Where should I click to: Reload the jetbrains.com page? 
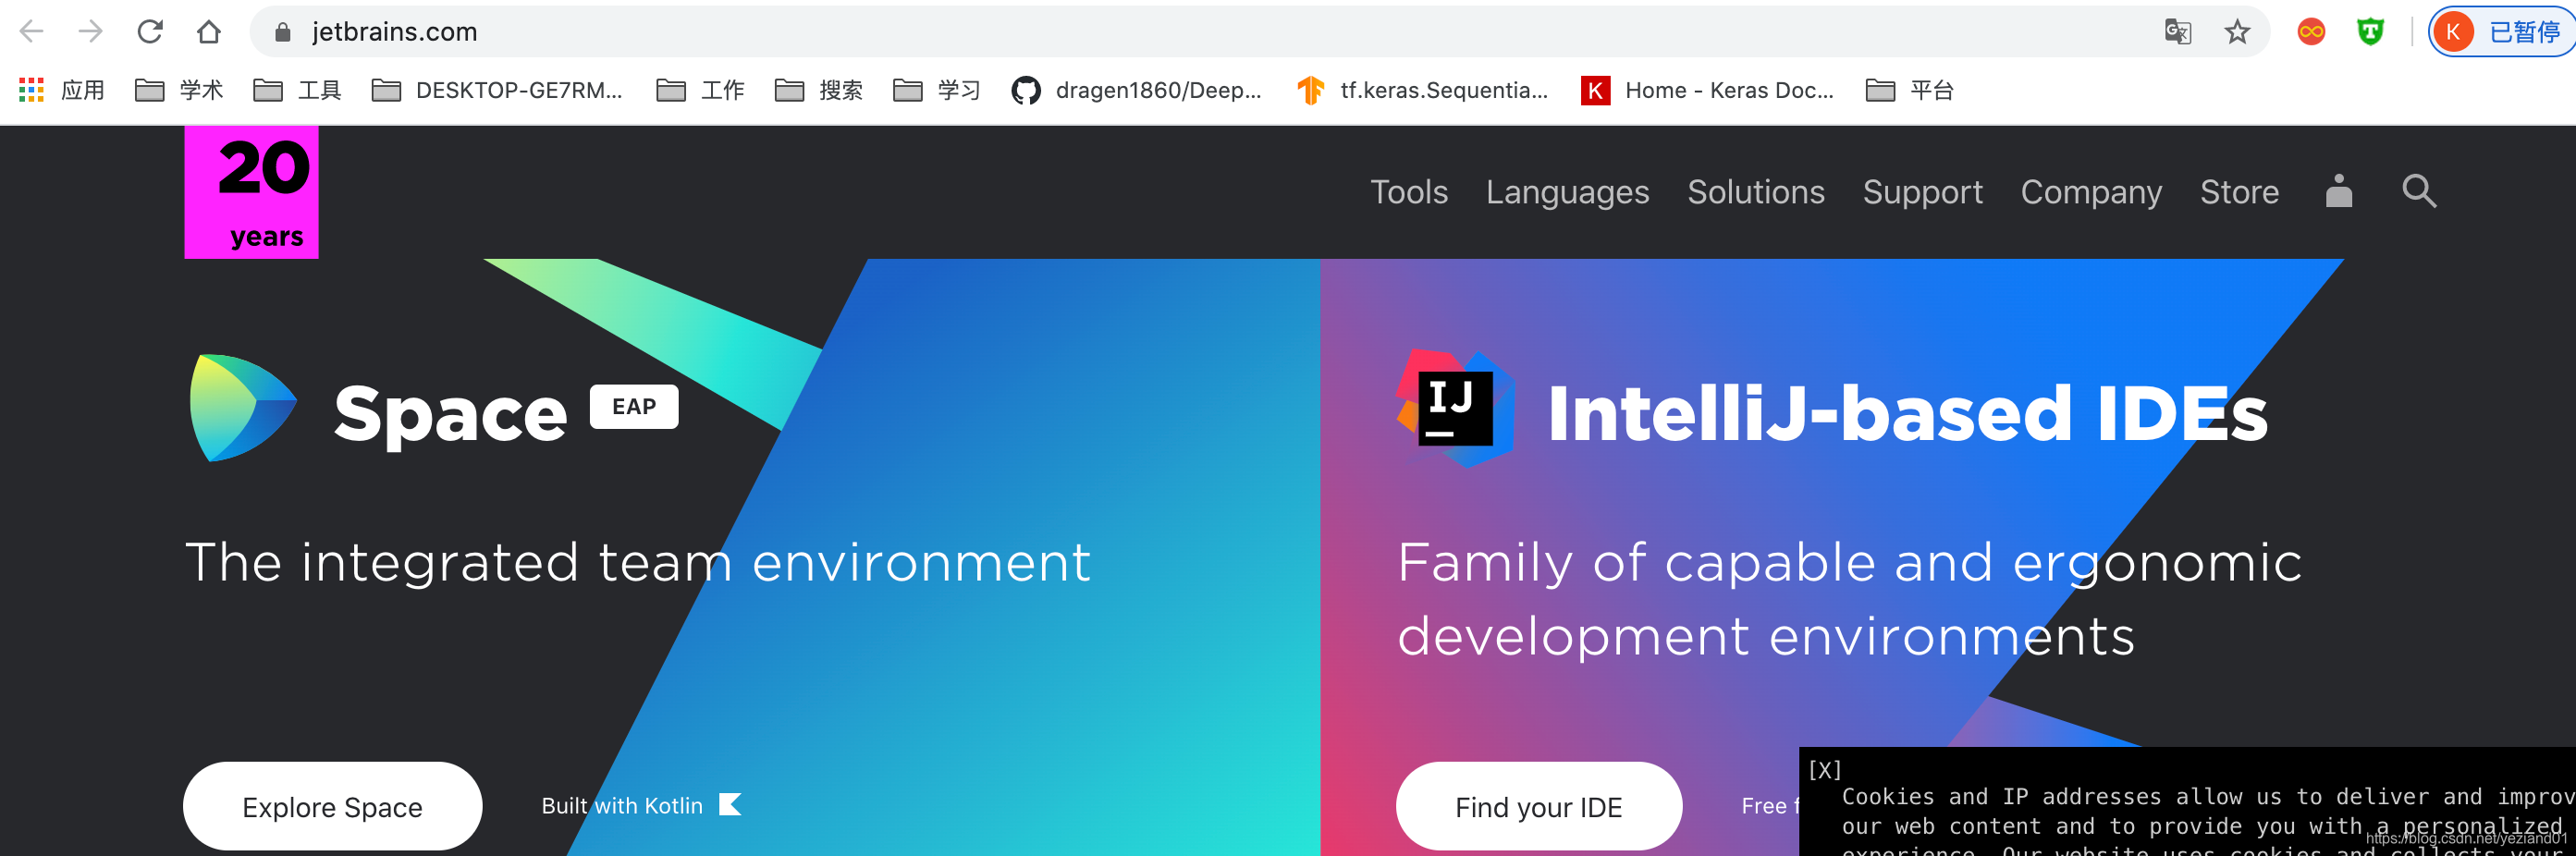pos(150,32)
